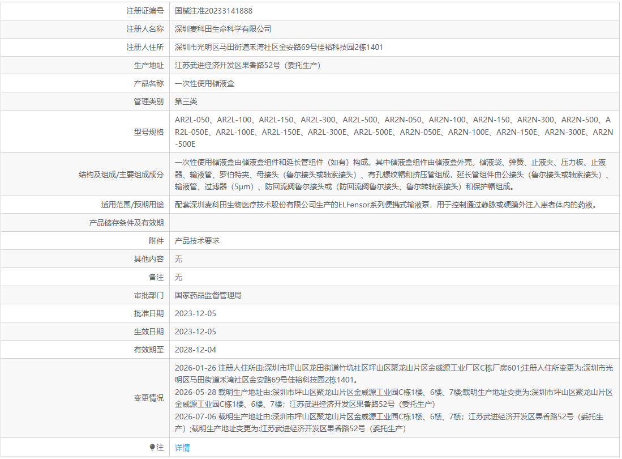Screen dimensions: 622x459
Task: Select the 审批部门 label
Action: (x=149, y=295)
